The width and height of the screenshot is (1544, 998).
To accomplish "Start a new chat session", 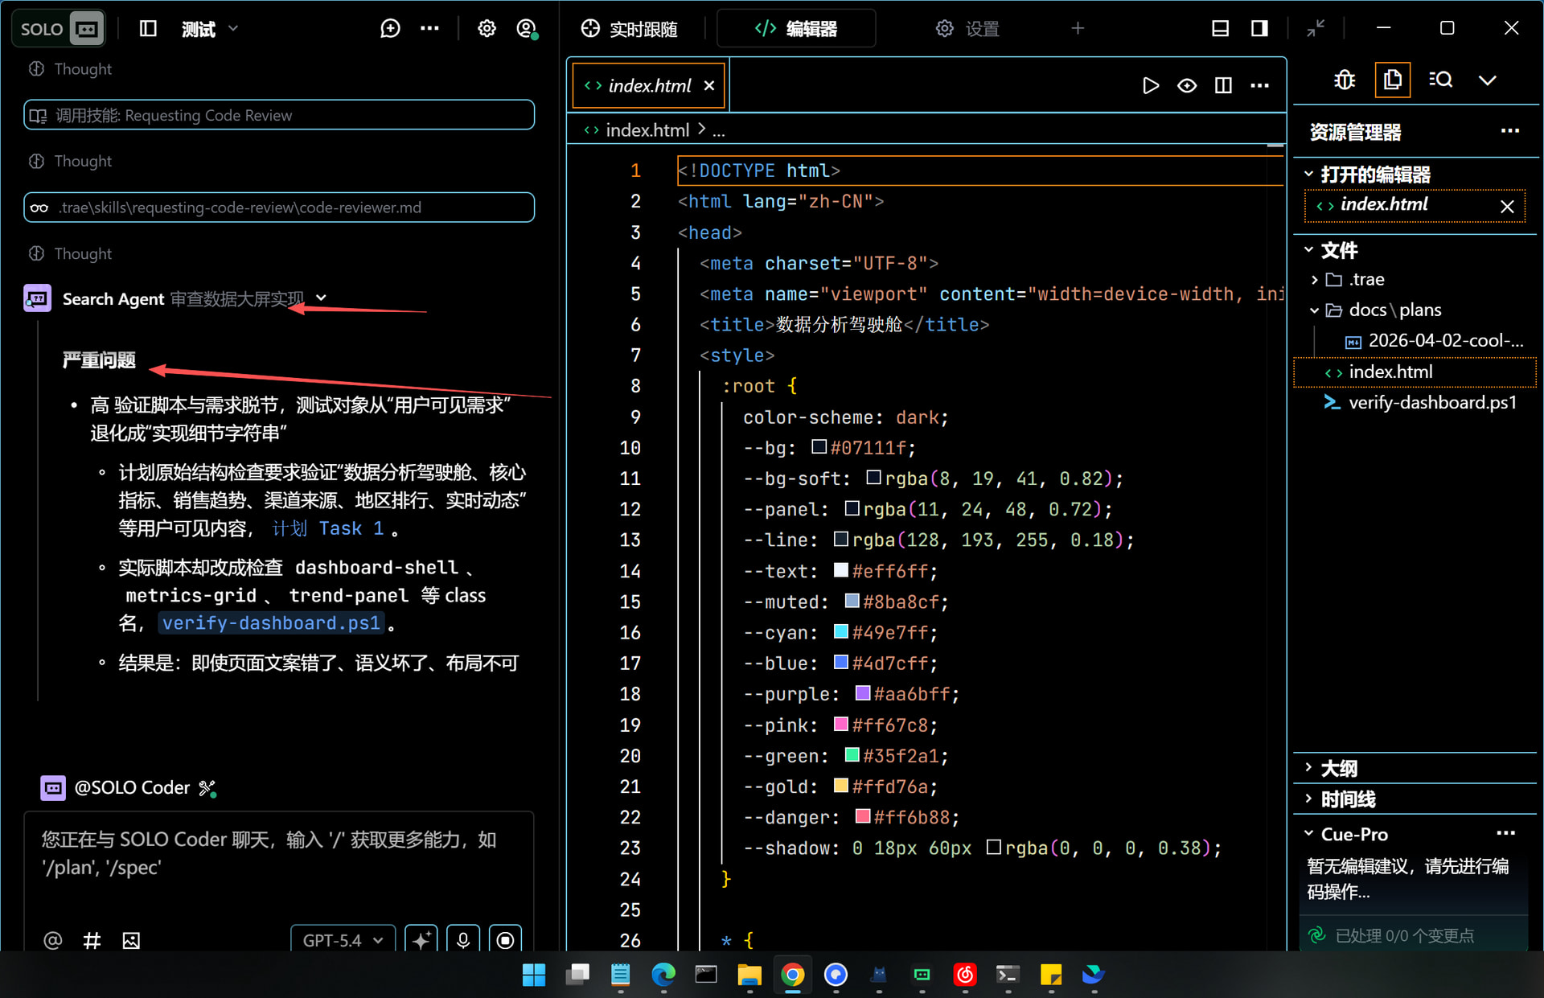I will click(390, 29).
